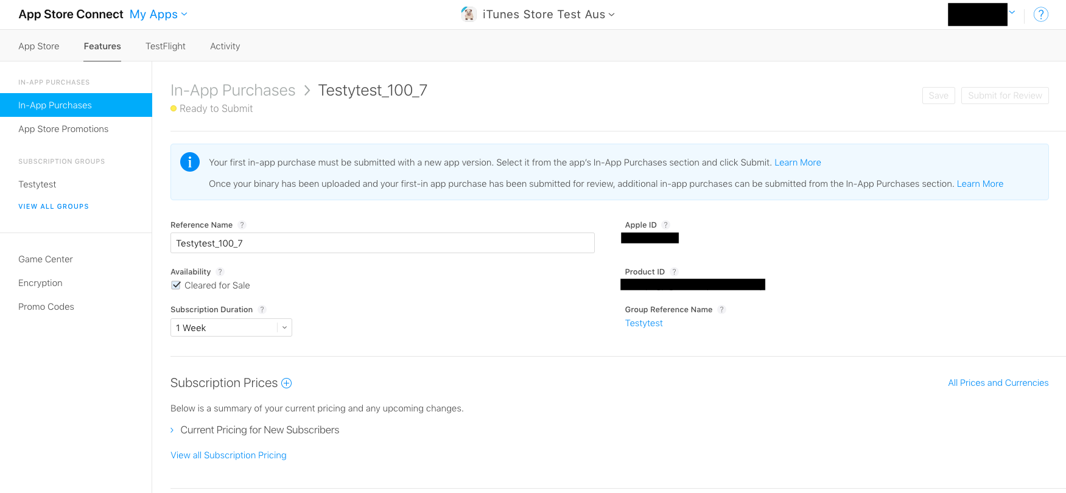Open Encryption in the sidebar
The height and width of the screenshot is (493, 1066).
40,283
